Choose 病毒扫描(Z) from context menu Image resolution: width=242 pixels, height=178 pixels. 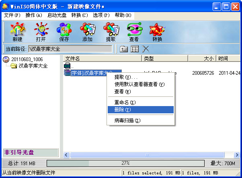(x=141, y=120)
